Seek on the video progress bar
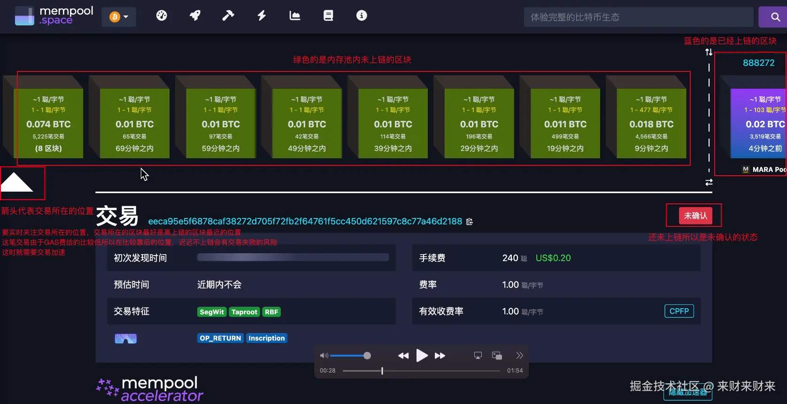Screen dimensions: 787x404 coord(421,371)
